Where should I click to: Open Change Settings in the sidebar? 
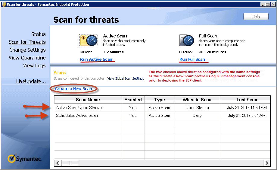pos(27,50)
